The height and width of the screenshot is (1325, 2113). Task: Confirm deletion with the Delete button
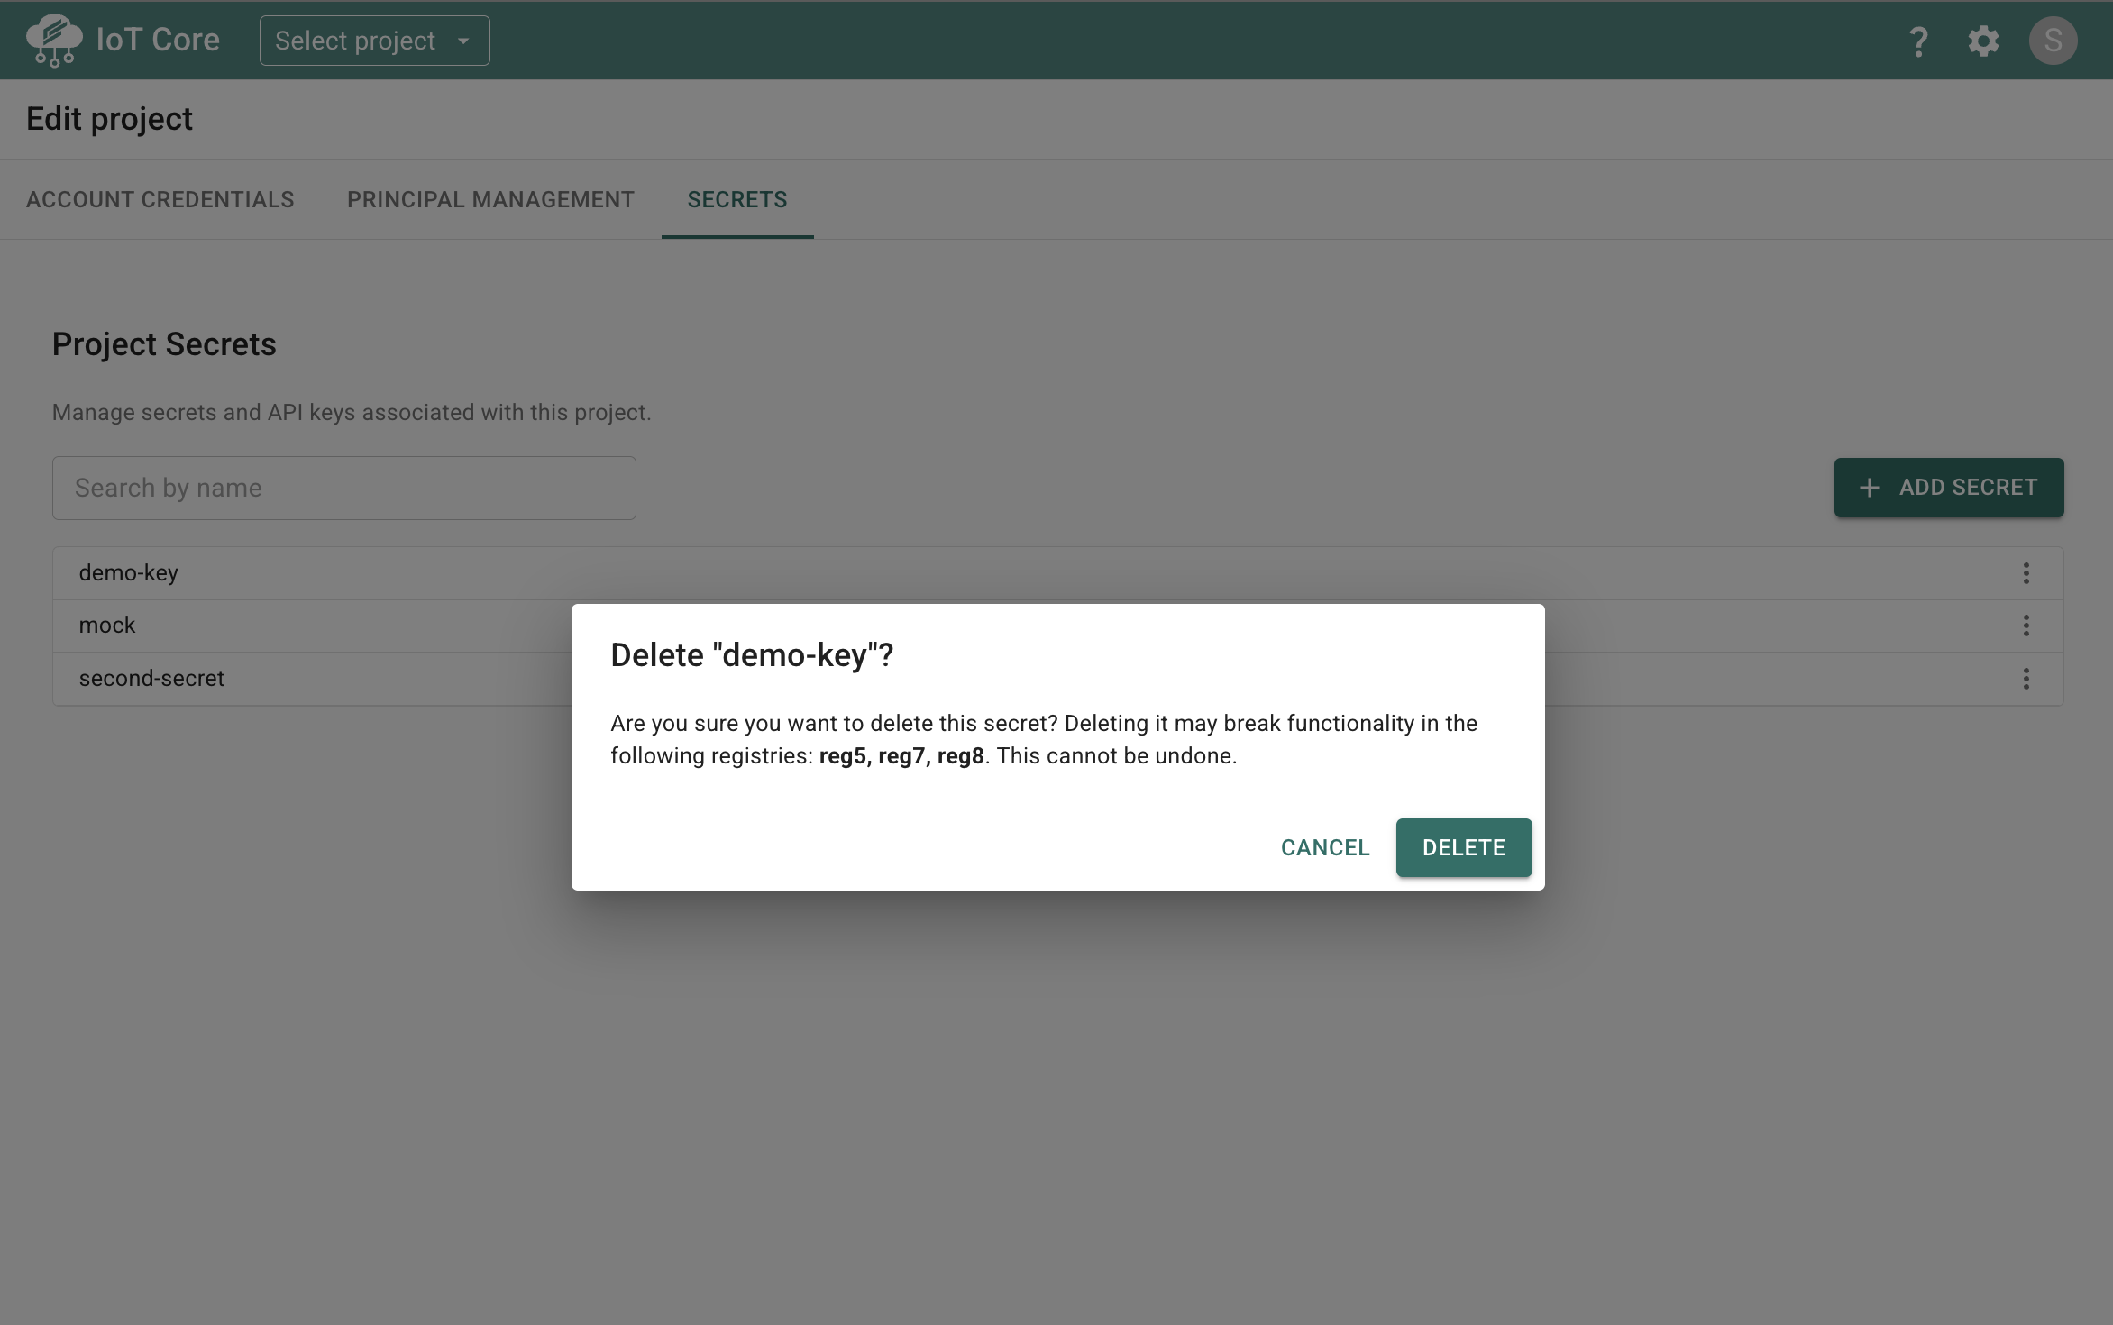point(1464,847)
